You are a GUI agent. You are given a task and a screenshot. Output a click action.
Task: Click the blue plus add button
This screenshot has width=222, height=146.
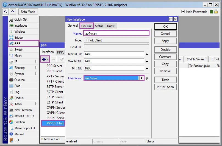coord(45,59)
